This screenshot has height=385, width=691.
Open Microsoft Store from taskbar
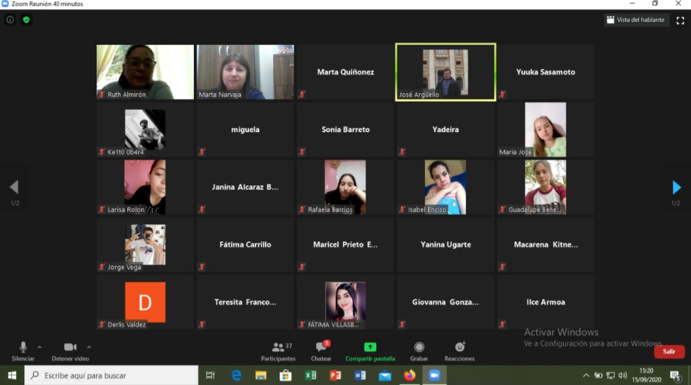(x=285, y=375)
